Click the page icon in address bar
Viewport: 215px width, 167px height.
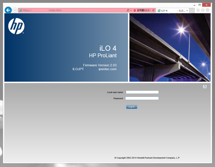(20, 10)
